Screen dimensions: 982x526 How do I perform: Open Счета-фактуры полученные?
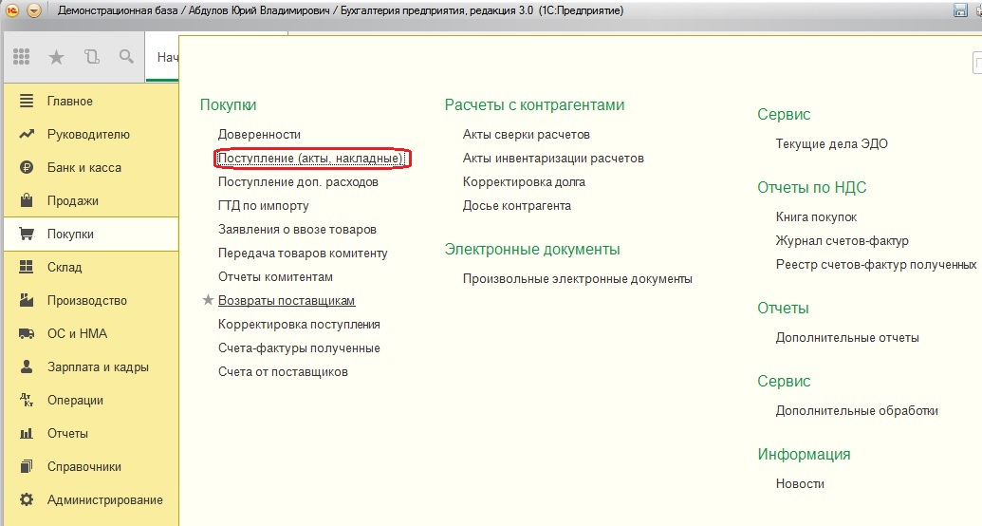pos(300,348)
